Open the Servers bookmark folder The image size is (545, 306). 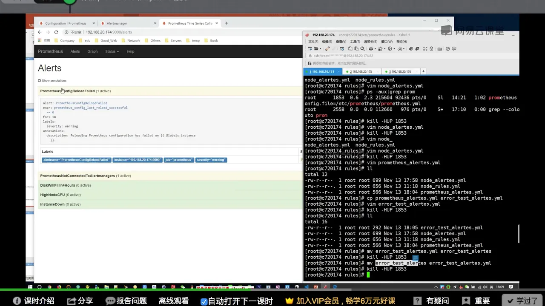(173, 40)
